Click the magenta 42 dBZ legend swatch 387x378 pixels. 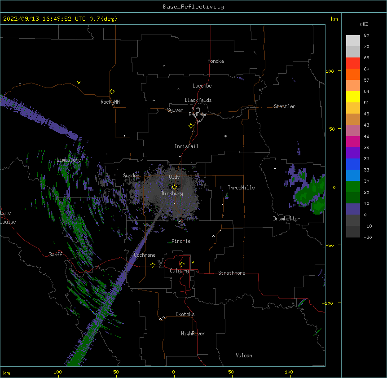[x=353, y=141]
